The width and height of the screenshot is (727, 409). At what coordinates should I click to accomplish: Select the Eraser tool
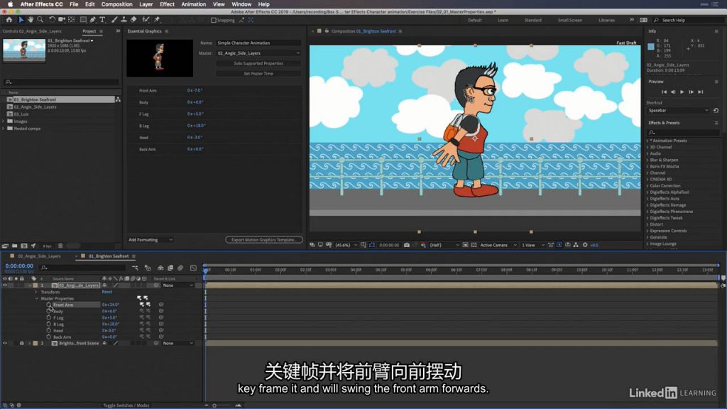coord(133,20)
